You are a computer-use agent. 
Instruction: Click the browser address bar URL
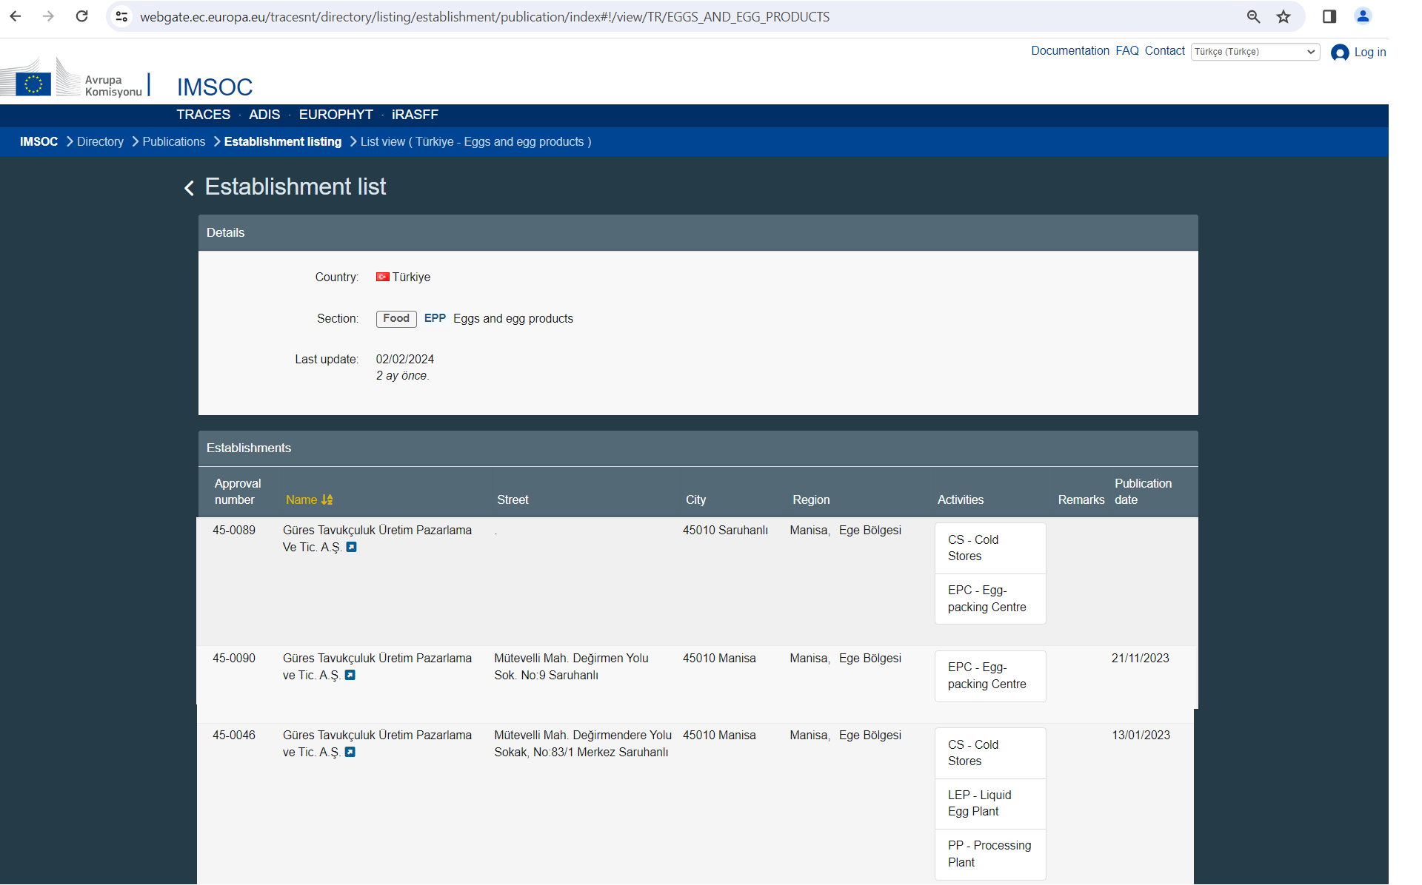coord(484,16)
